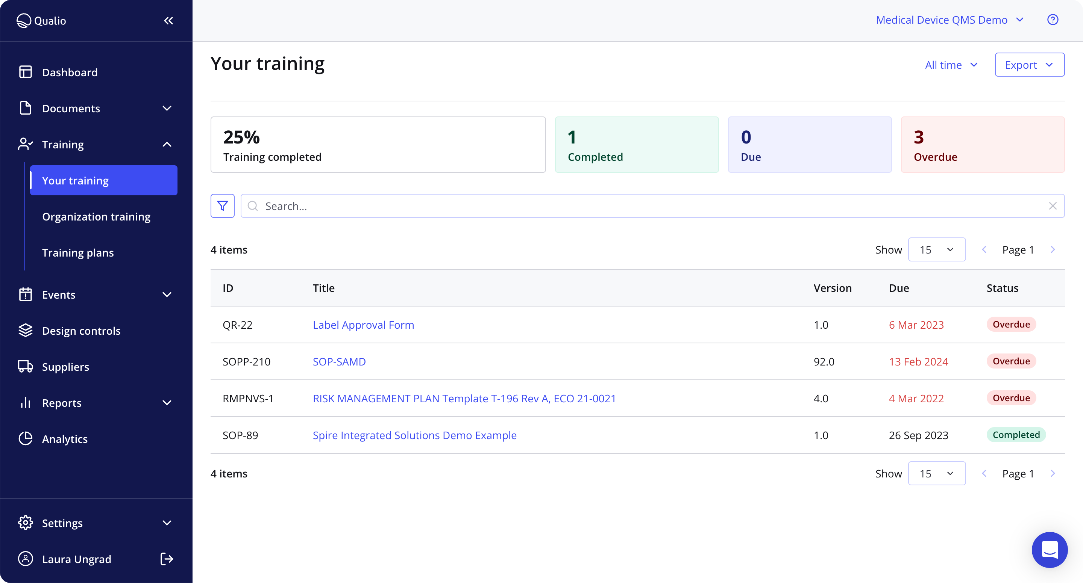Open the All time filter dropdown
This screenshot has height=583, width=1083.
[x=951, y=65]
